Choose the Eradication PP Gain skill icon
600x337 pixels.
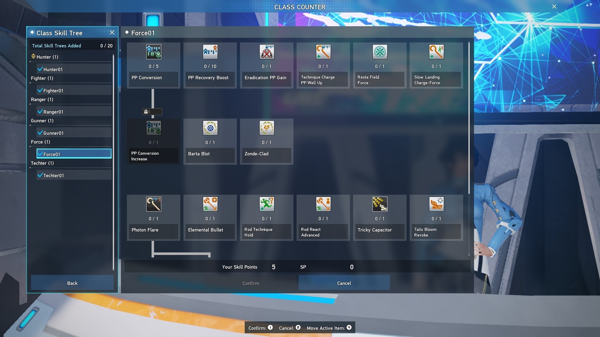coord(267,52)
